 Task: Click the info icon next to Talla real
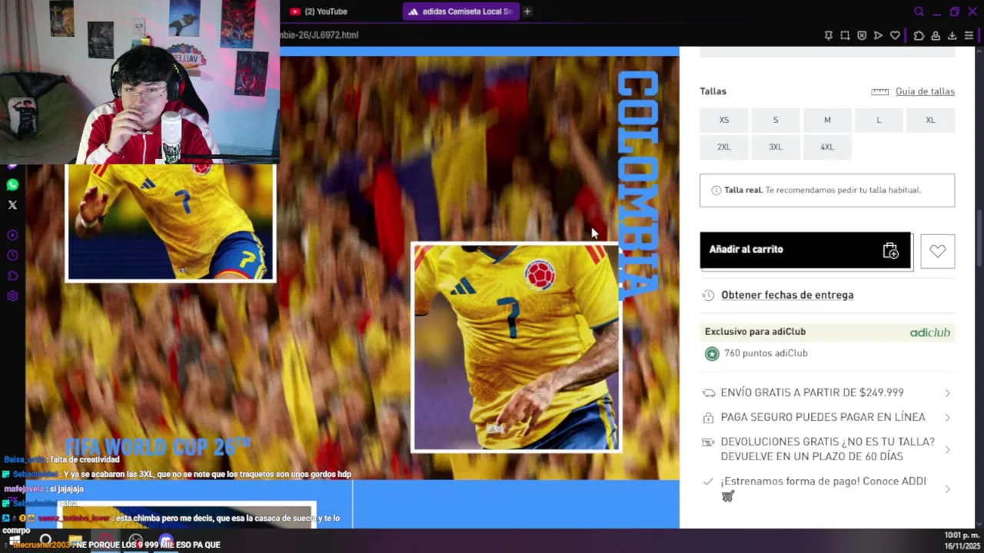click(x=716, y=190)
